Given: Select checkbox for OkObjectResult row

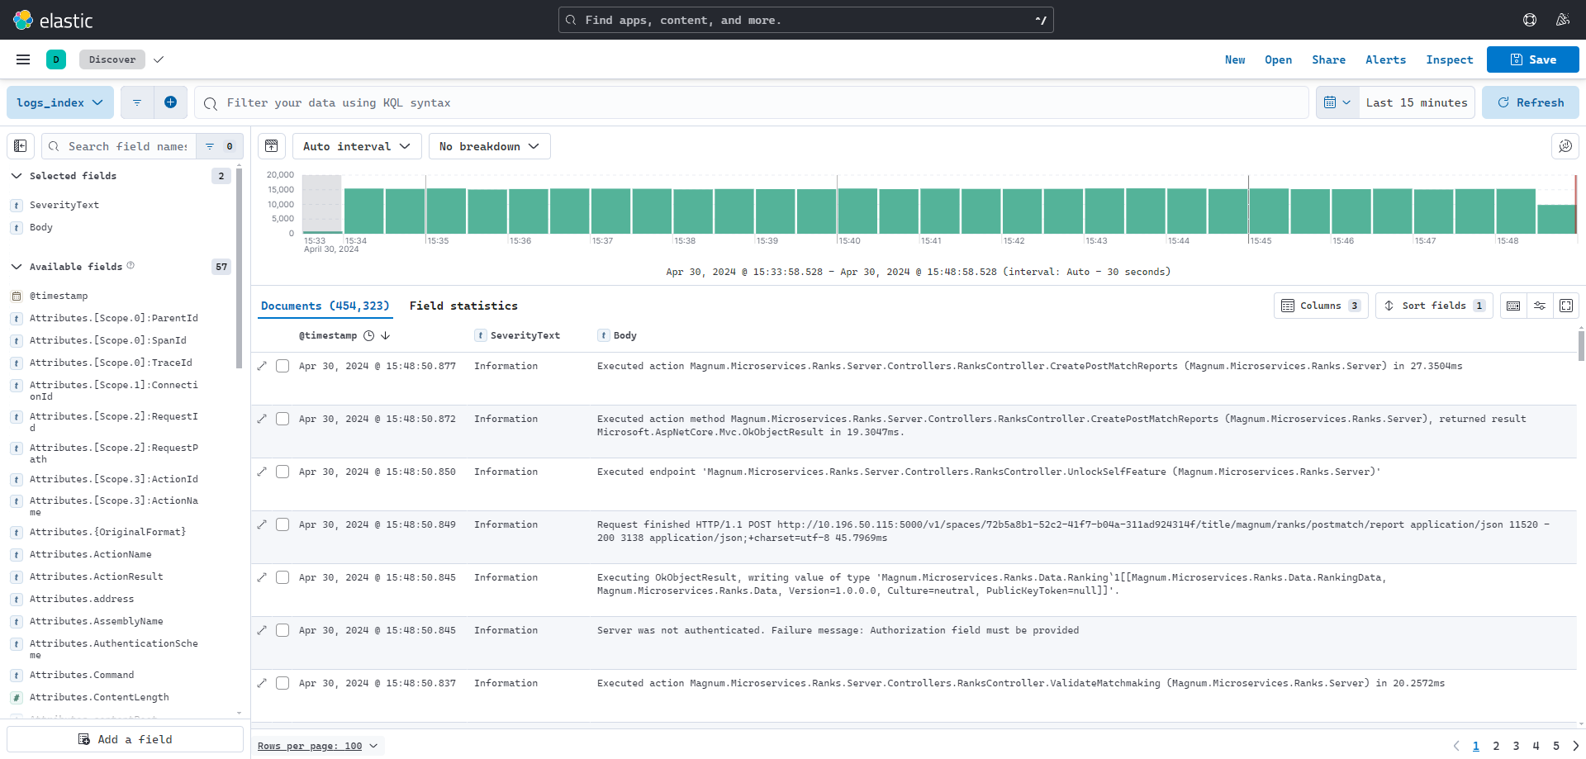Looking at the screenshot, I should click(x=283, y=577).
